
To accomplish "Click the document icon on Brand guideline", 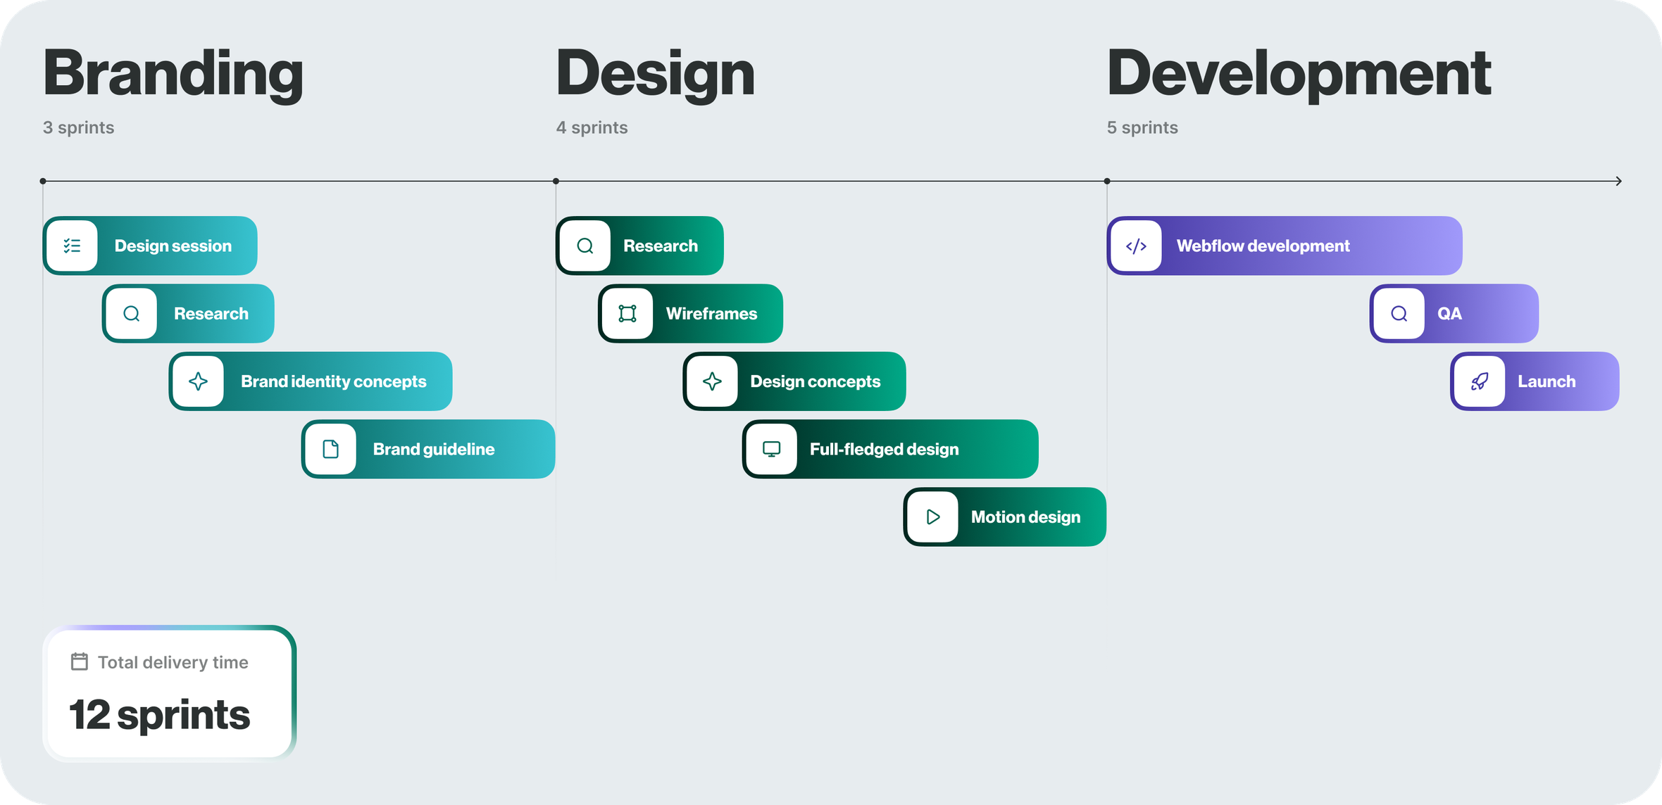I will 330,449.
